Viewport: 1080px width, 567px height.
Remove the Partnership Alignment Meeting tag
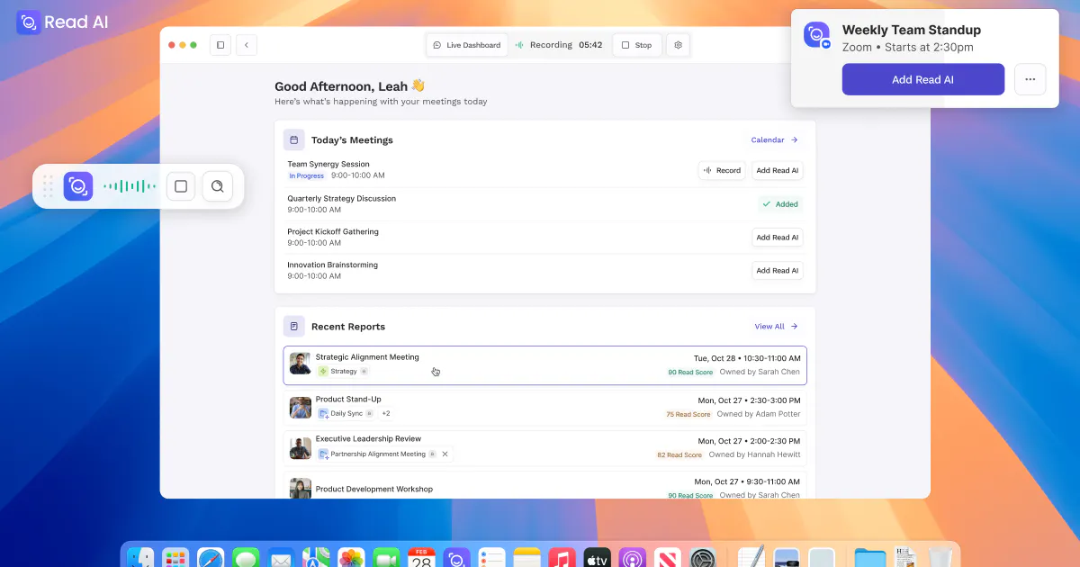tap(445, 454)
